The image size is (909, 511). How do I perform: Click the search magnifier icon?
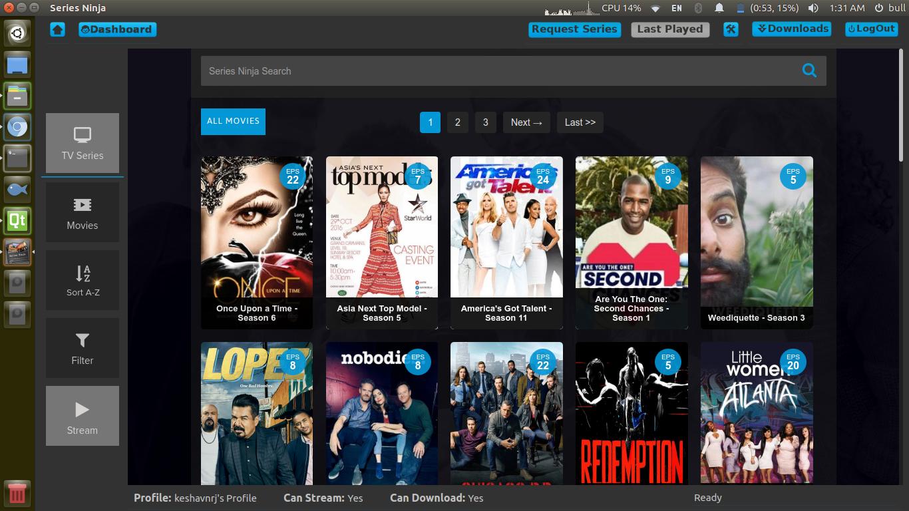coord(809,70)
